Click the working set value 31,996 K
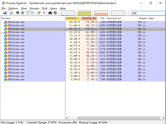Image resolution: width=166 pixels, height=124 pixels. 92,66
